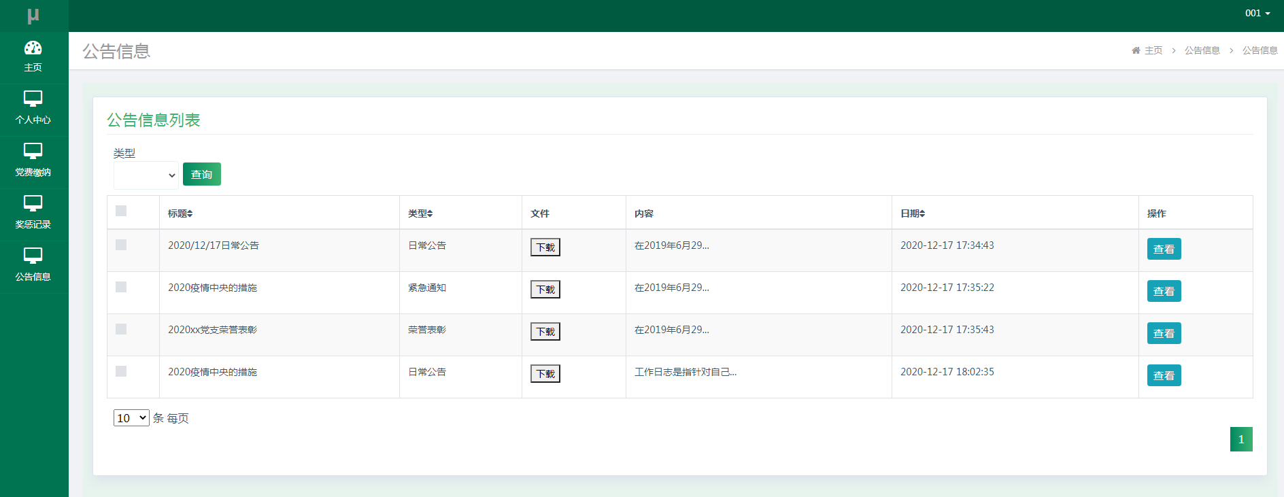Go to page 1 in pagination

1241,439
